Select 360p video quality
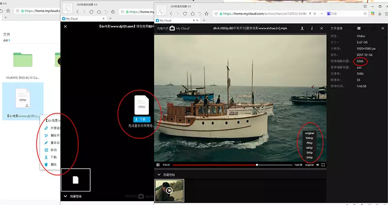This screenshot has width=388, height=205. (x=309, y=153)
